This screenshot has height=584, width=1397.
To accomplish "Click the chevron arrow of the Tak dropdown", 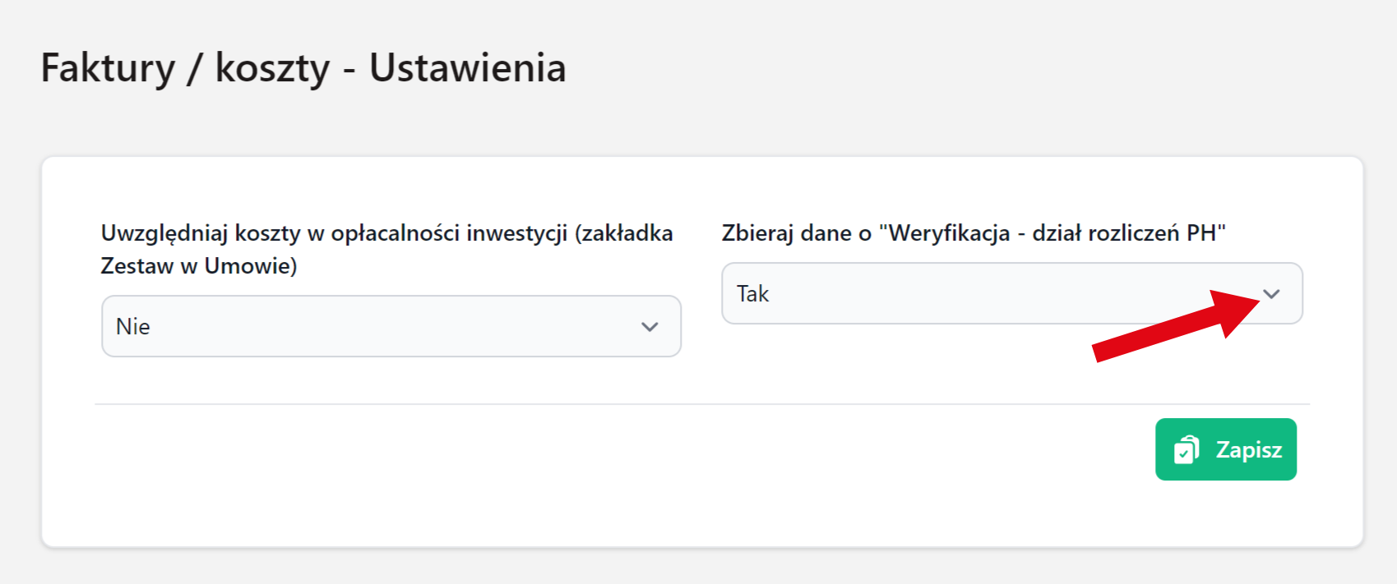I will click(x=1271, y=294).
